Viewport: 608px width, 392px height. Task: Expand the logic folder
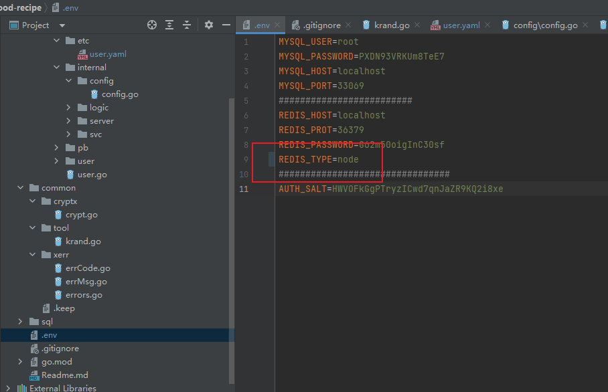pyautogui.click(x=67, y=107)
